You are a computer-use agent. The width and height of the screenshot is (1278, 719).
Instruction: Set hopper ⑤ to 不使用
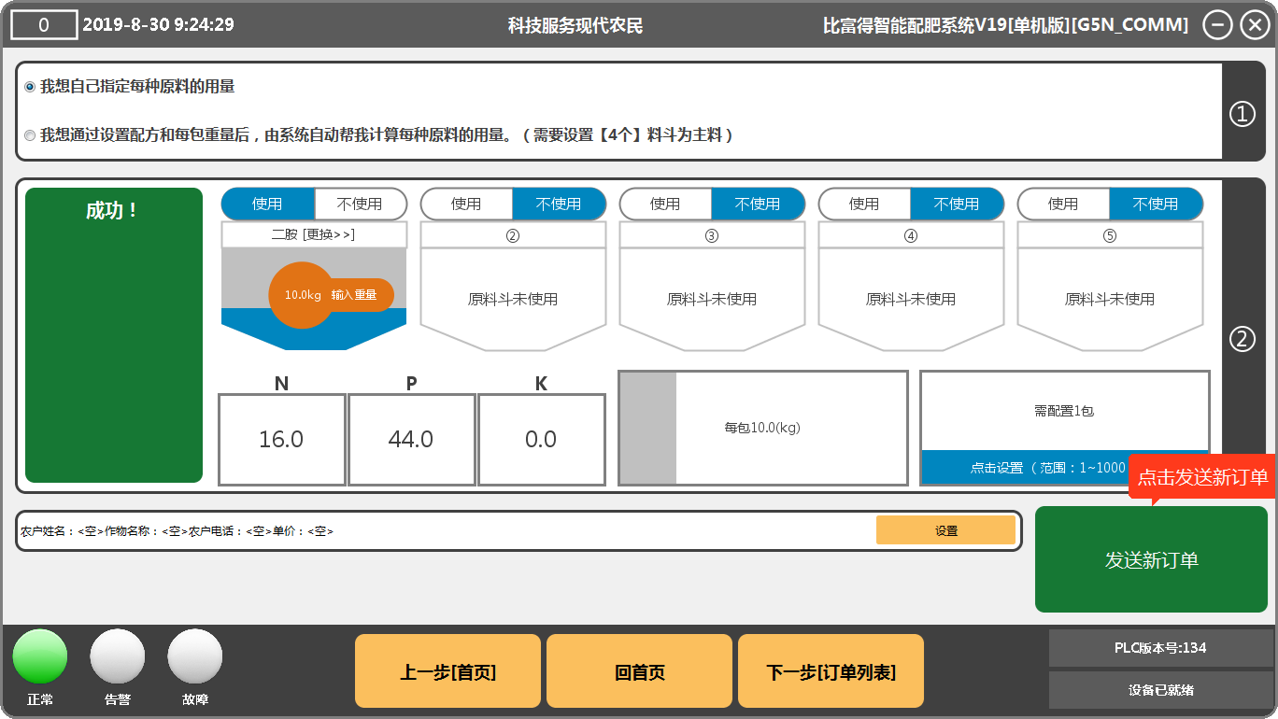click(1157, 204)
